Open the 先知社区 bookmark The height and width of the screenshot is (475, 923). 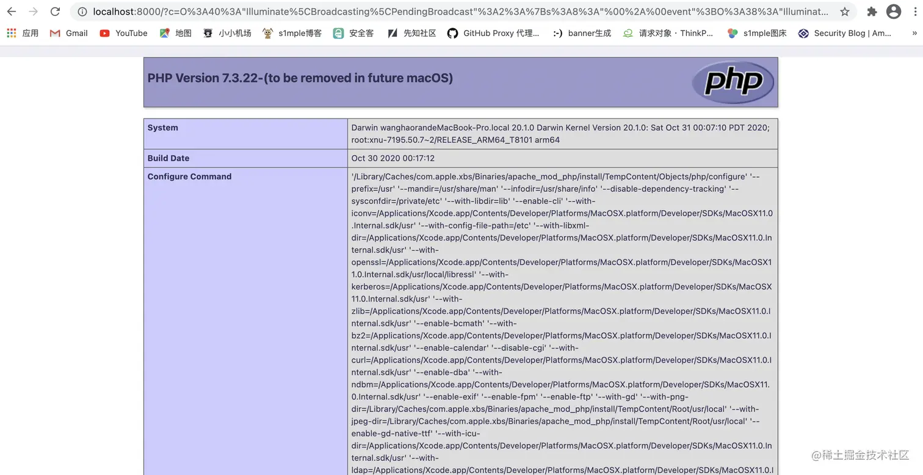(x=411, y=33)
